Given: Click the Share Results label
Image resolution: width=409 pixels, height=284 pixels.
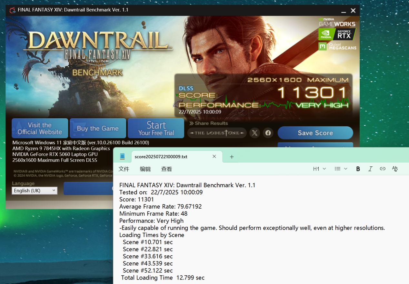Looking at the screenshot, I should tap(209, 123).
